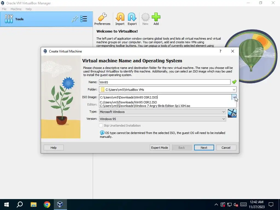
Task: Open the File menu
Action: pyautogui.click(x=4, y=9)
